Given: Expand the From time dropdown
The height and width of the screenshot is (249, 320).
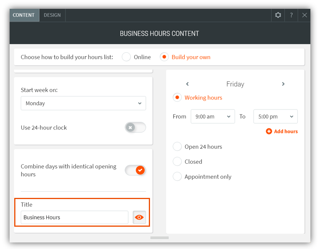Looking at the screenshot, I should point(213,116).
